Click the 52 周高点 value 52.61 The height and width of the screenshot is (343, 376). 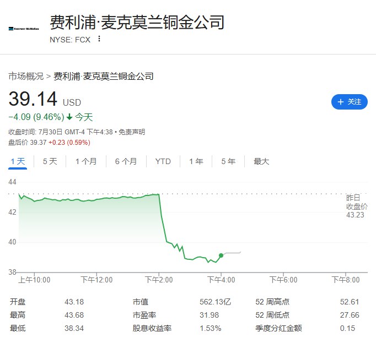pyautogui.click(x=350, y=302)
